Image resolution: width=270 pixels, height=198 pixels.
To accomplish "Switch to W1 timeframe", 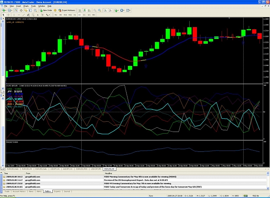I will pyautogui.click(x=89, y=15).
